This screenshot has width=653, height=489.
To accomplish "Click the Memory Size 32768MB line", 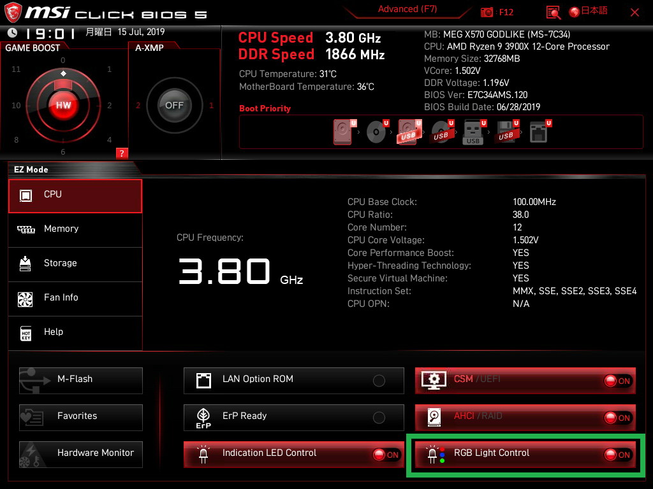I will pos(472,59).
